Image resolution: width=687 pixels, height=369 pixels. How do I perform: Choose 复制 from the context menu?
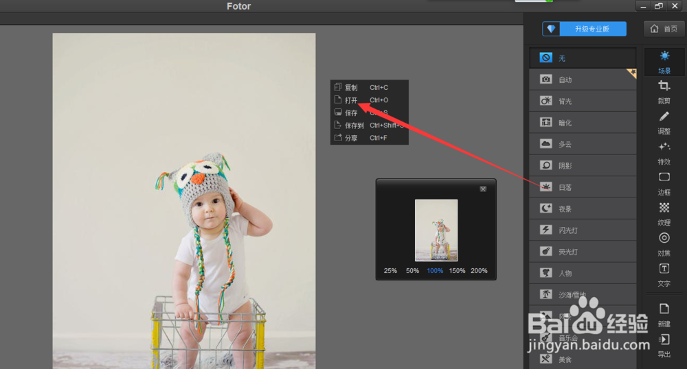coord(351,88)
